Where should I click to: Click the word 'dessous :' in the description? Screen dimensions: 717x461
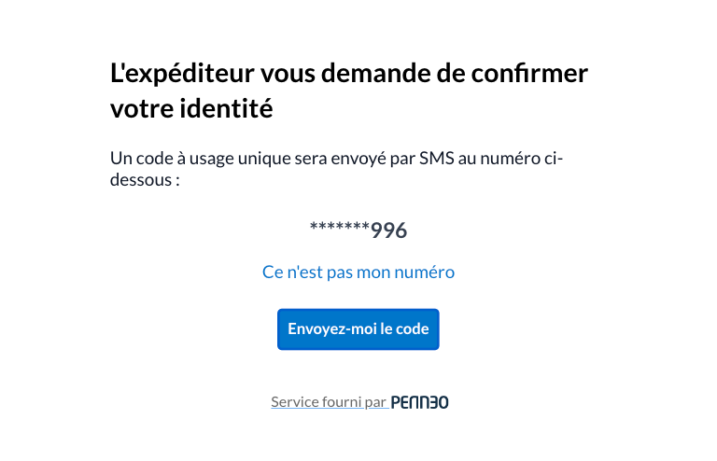pos(145,179)
